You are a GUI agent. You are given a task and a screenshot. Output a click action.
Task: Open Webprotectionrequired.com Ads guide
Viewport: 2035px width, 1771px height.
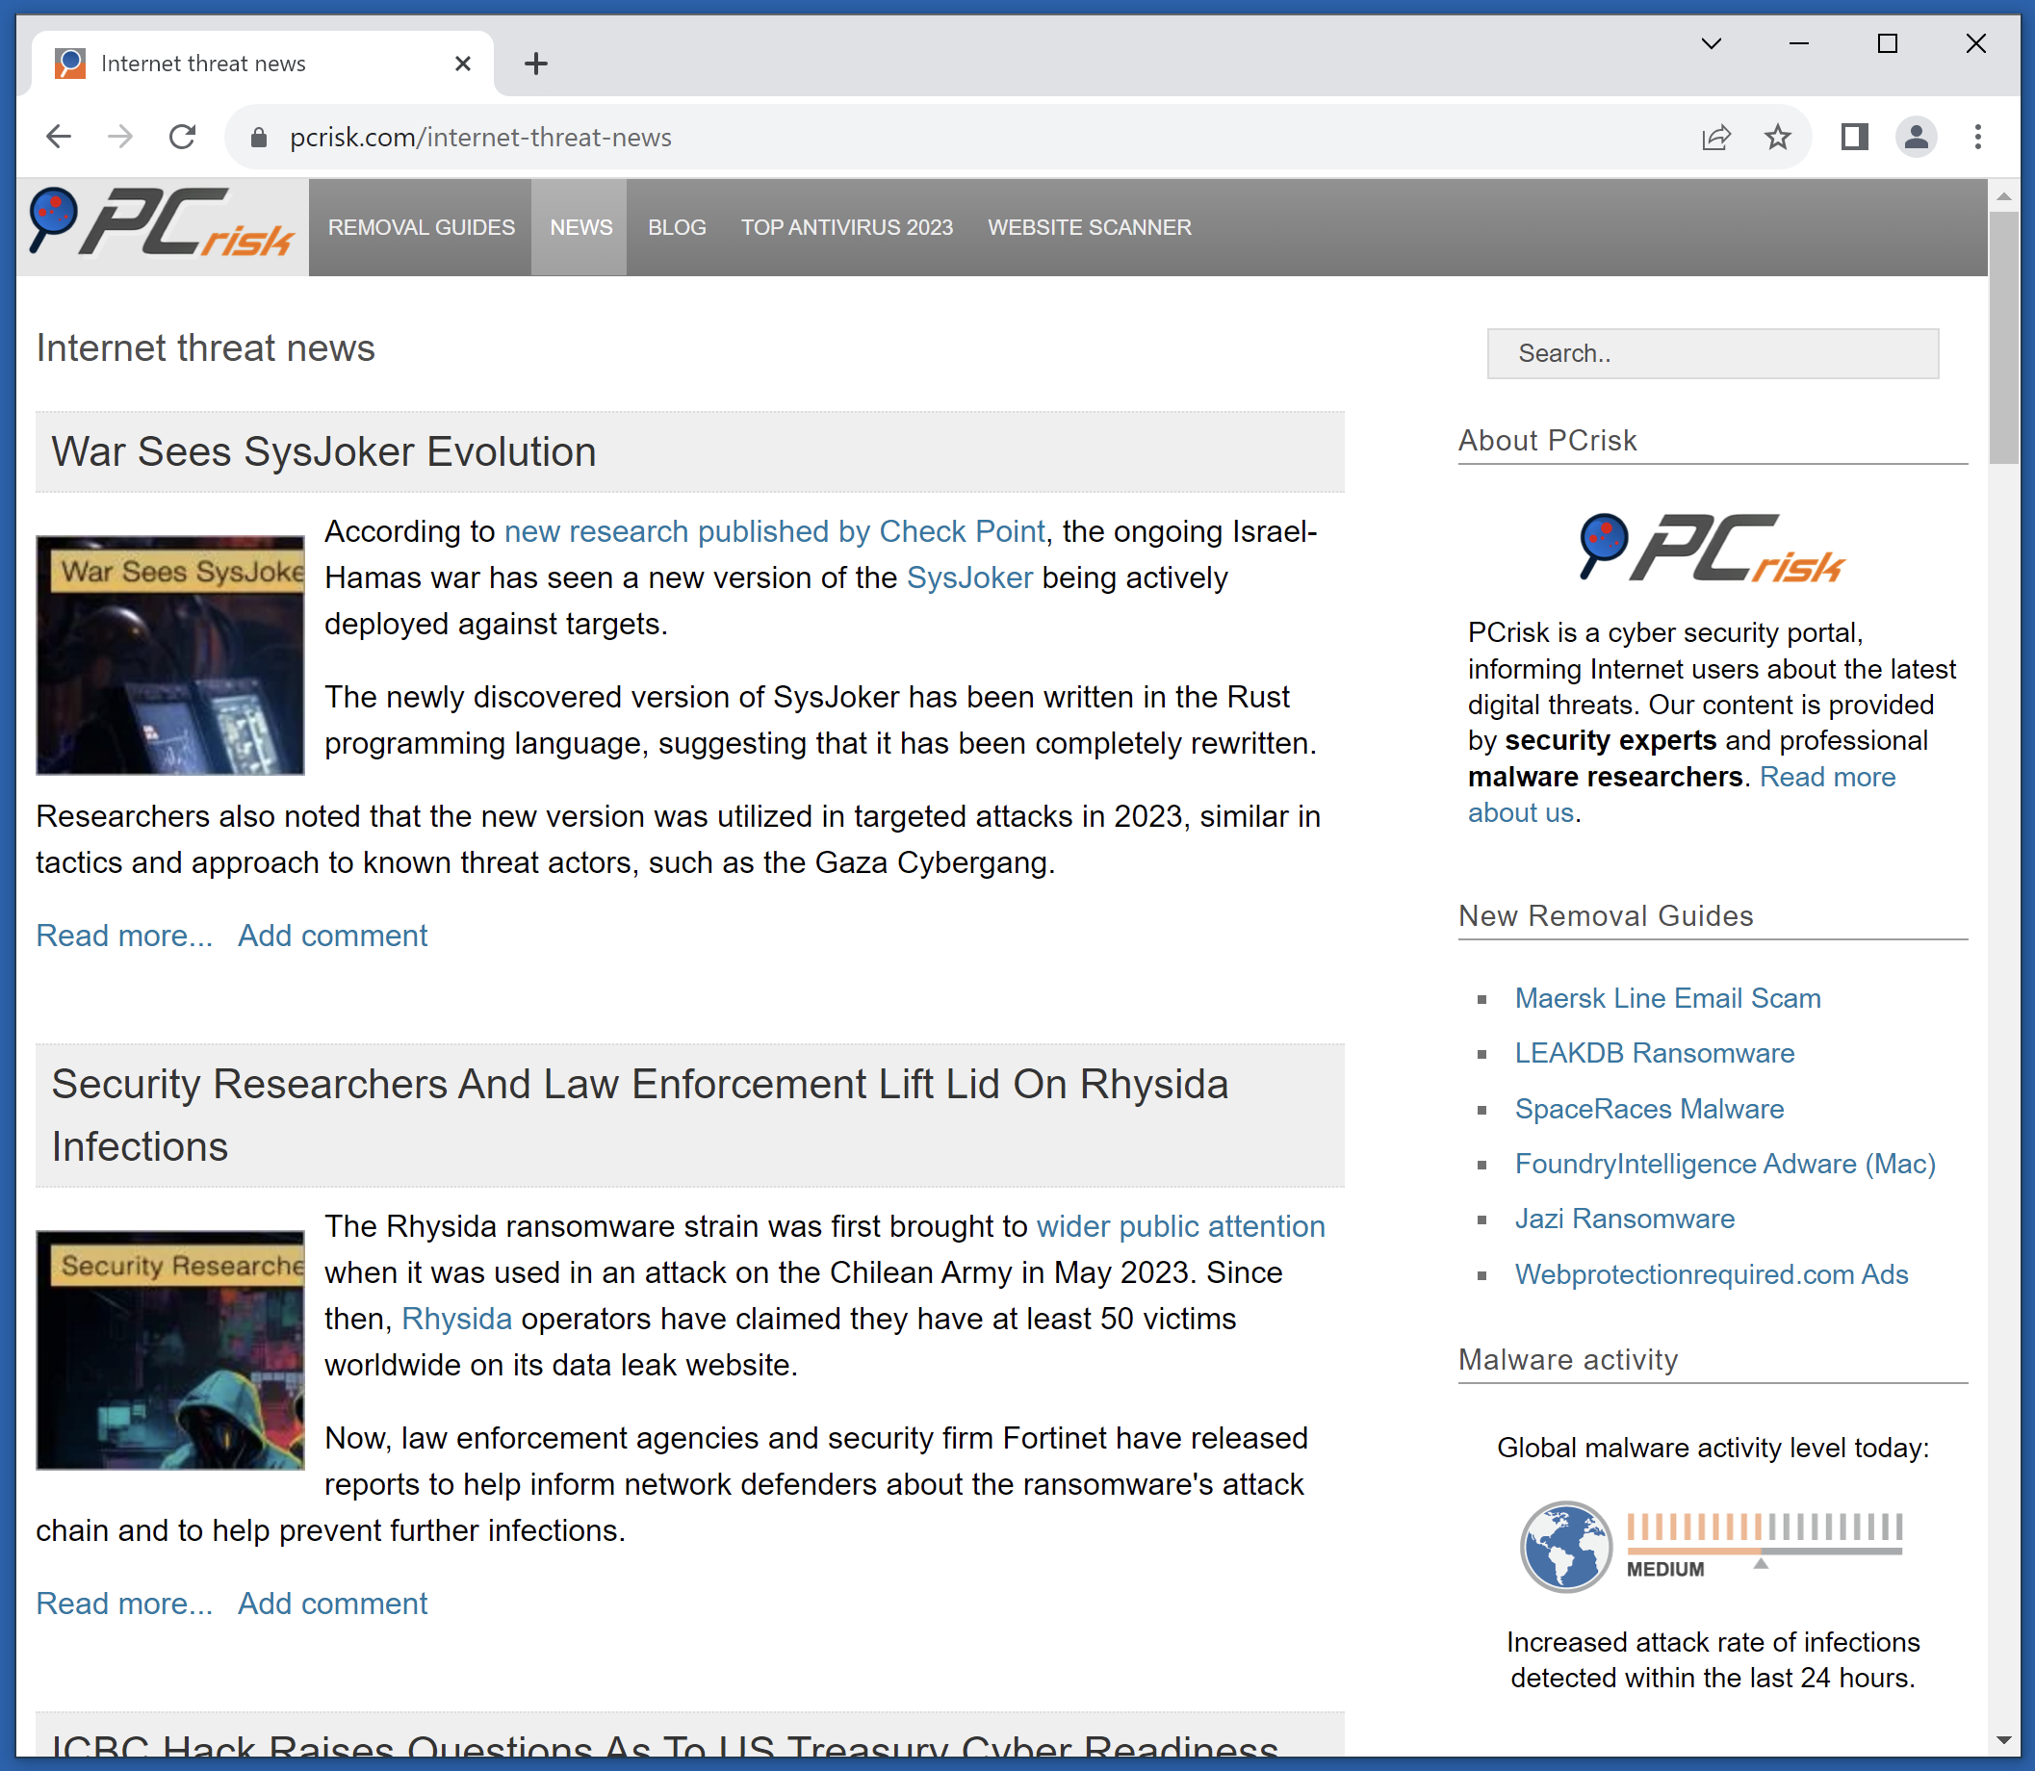[x=1711, y=1274]
